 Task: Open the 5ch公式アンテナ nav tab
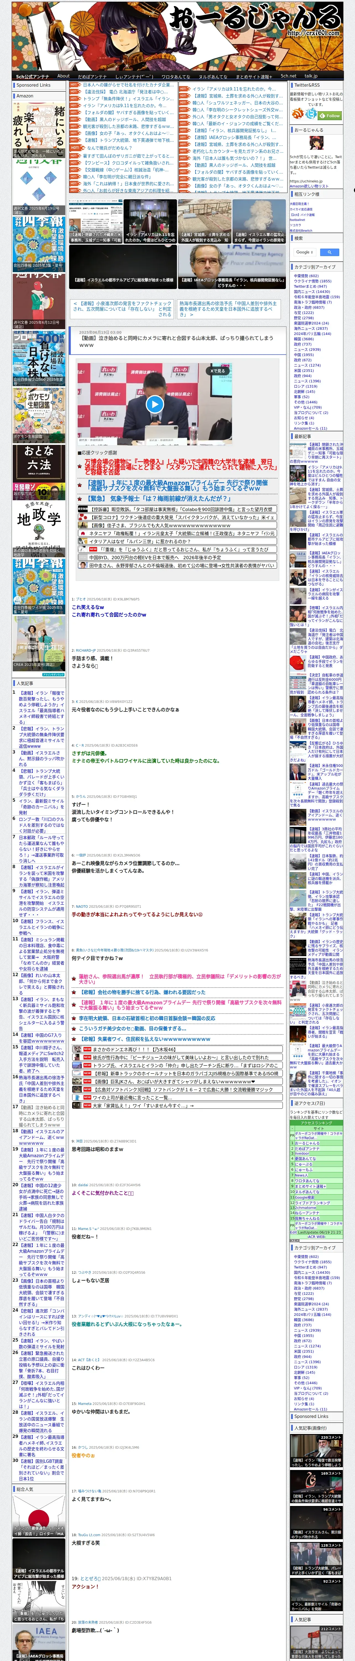coord(32,76)
